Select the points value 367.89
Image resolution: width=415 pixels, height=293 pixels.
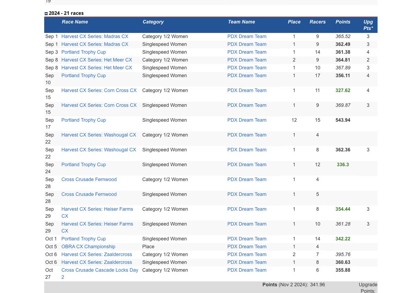pos(343,68)
